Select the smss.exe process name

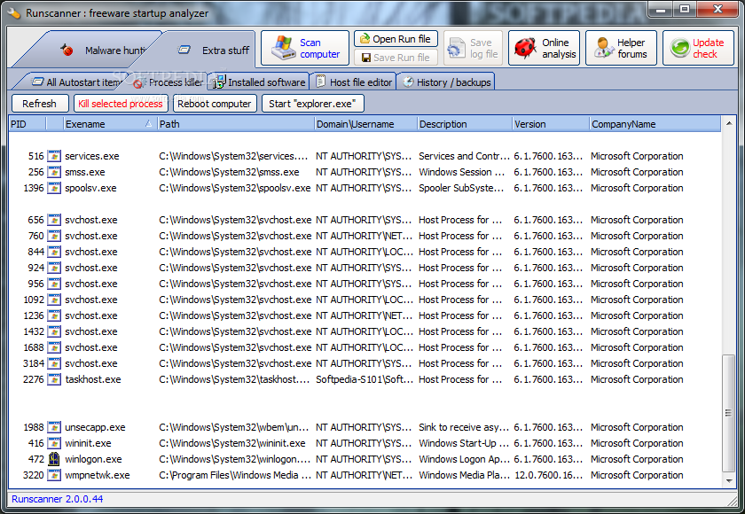tap(85, 172)
